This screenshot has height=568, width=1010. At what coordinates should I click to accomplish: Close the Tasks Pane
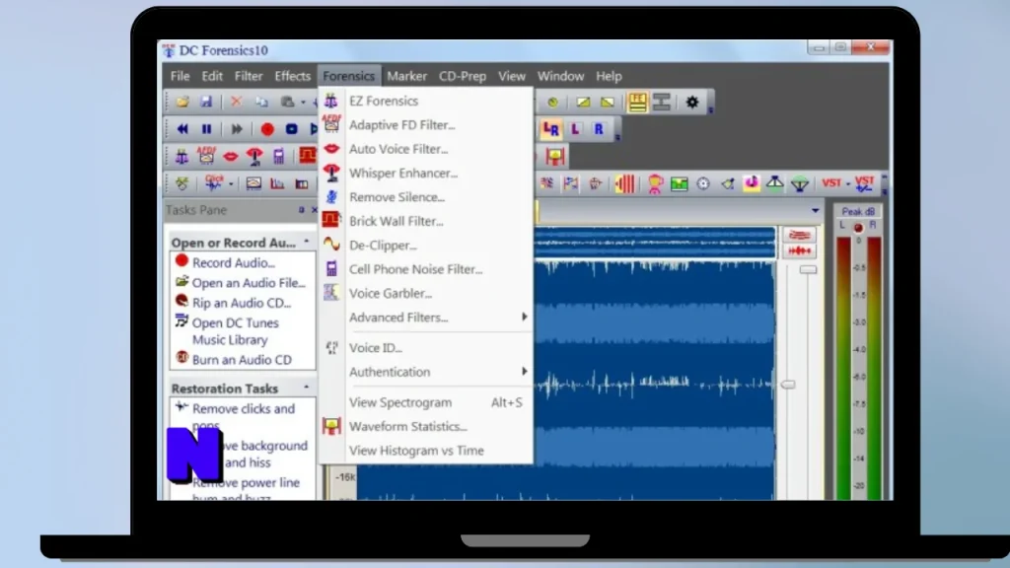pos(315,210)
